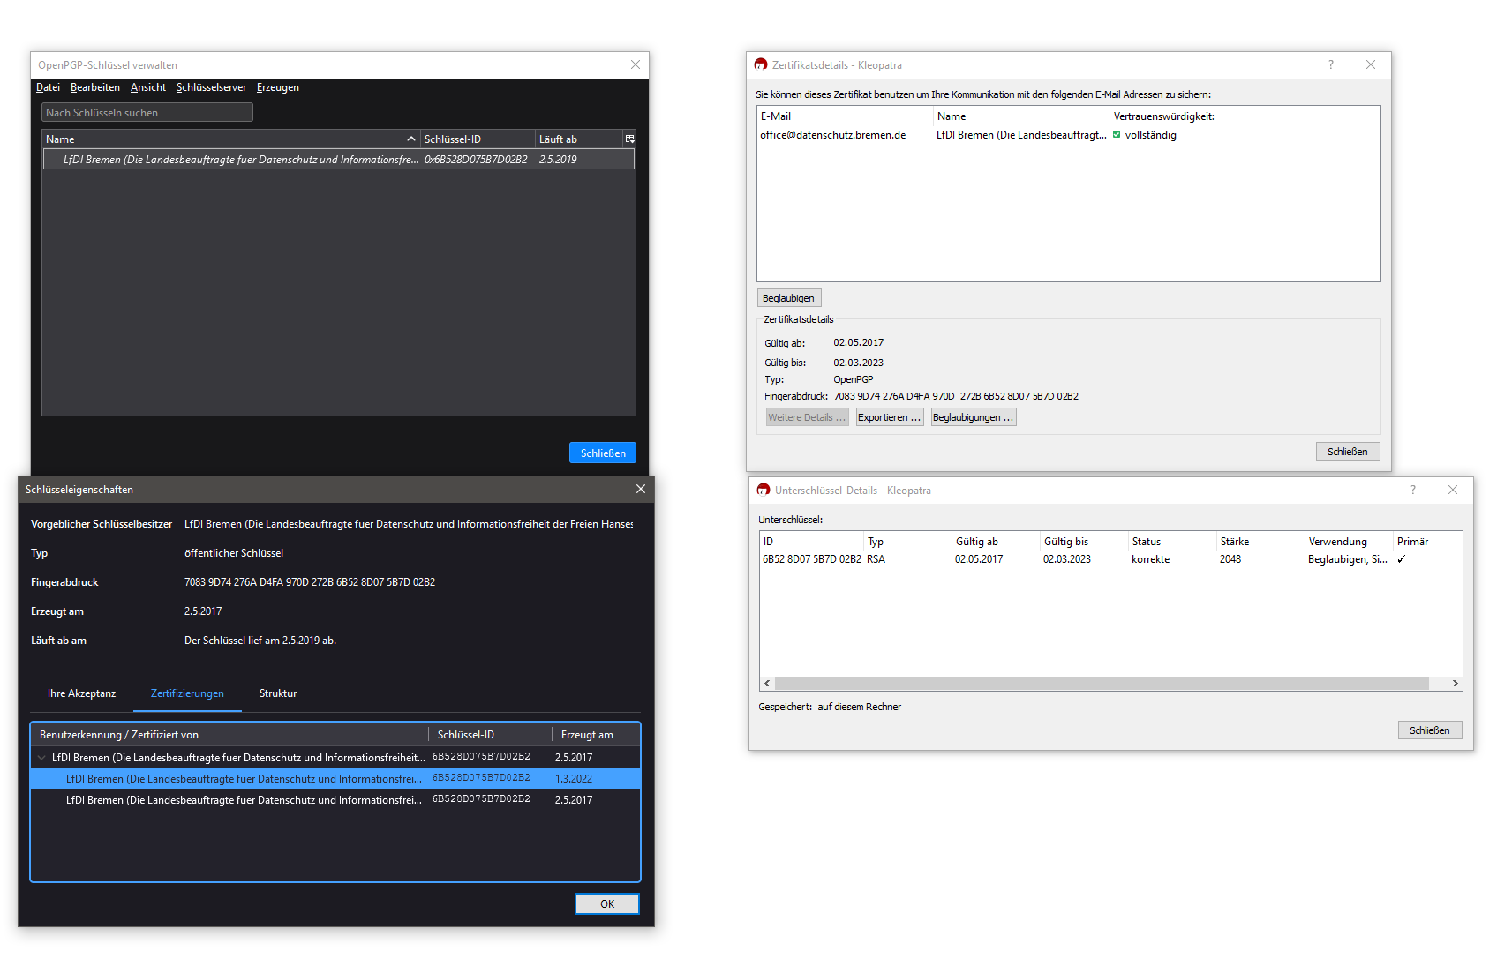Click the Kleopatra icon in Unterschlüssel-Details title bar
The image size is (1497, 959).
[x=764, y=490]
